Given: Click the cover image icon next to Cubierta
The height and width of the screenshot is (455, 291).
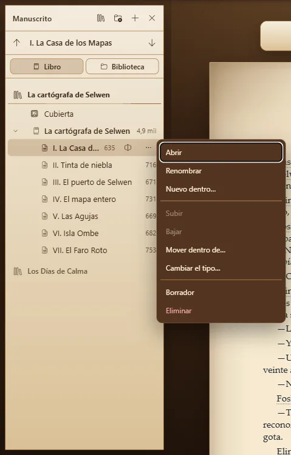Looking at the screenshot, I should tap(35, 114).
